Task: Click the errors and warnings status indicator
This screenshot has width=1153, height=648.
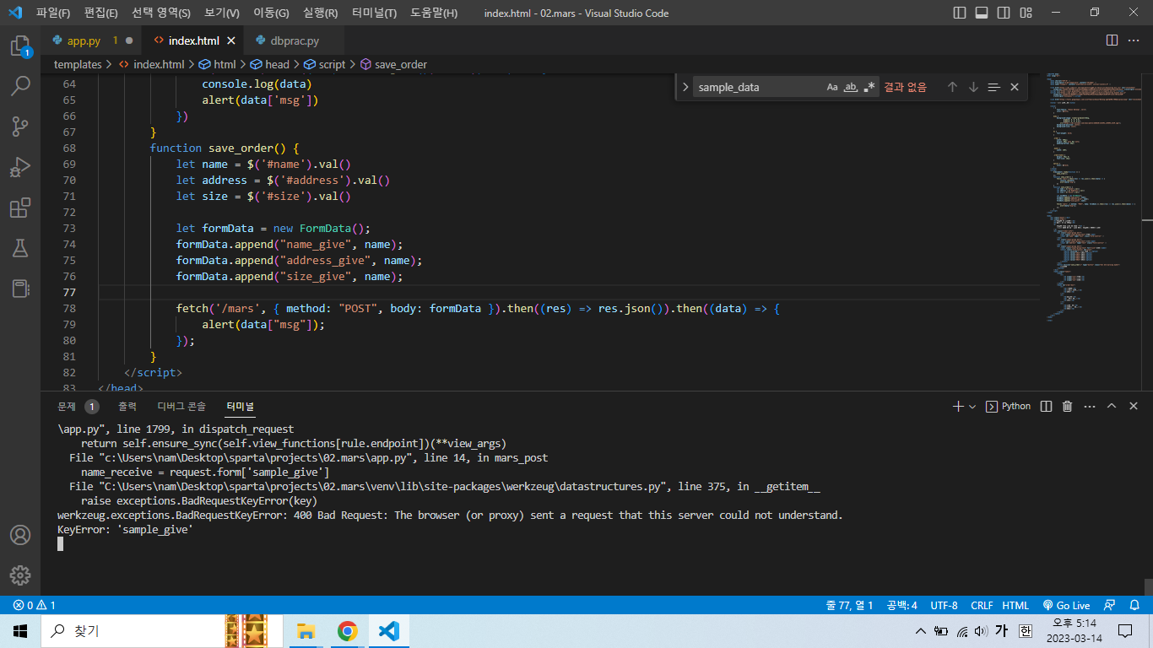Action: tap(35, 605)
